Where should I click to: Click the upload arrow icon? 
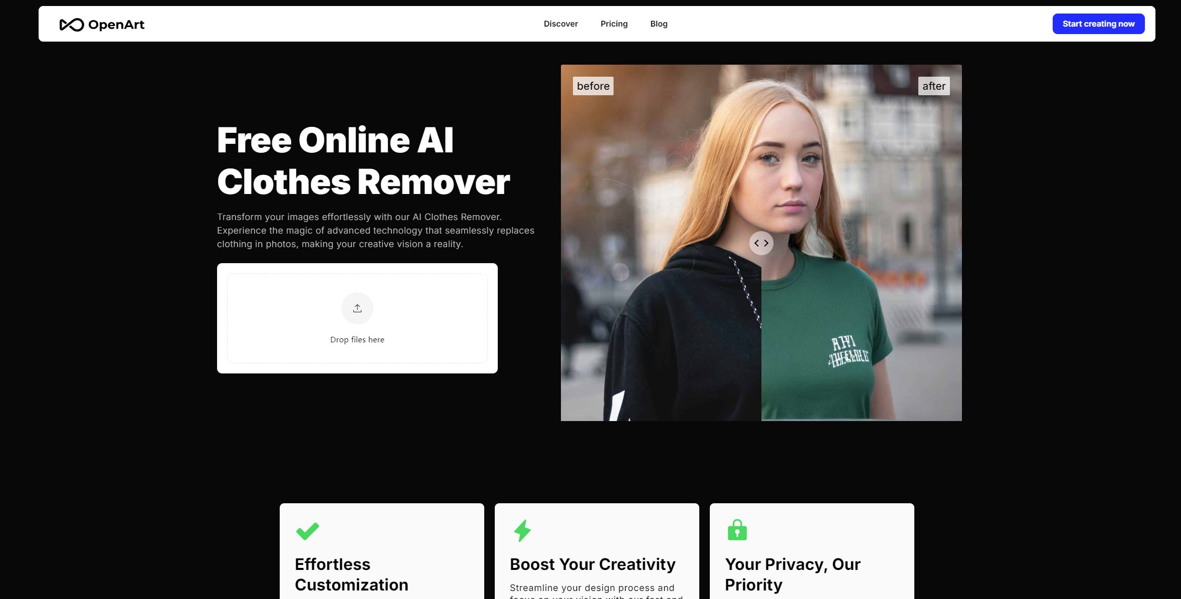pyautogui.click(x=357, y=308)
